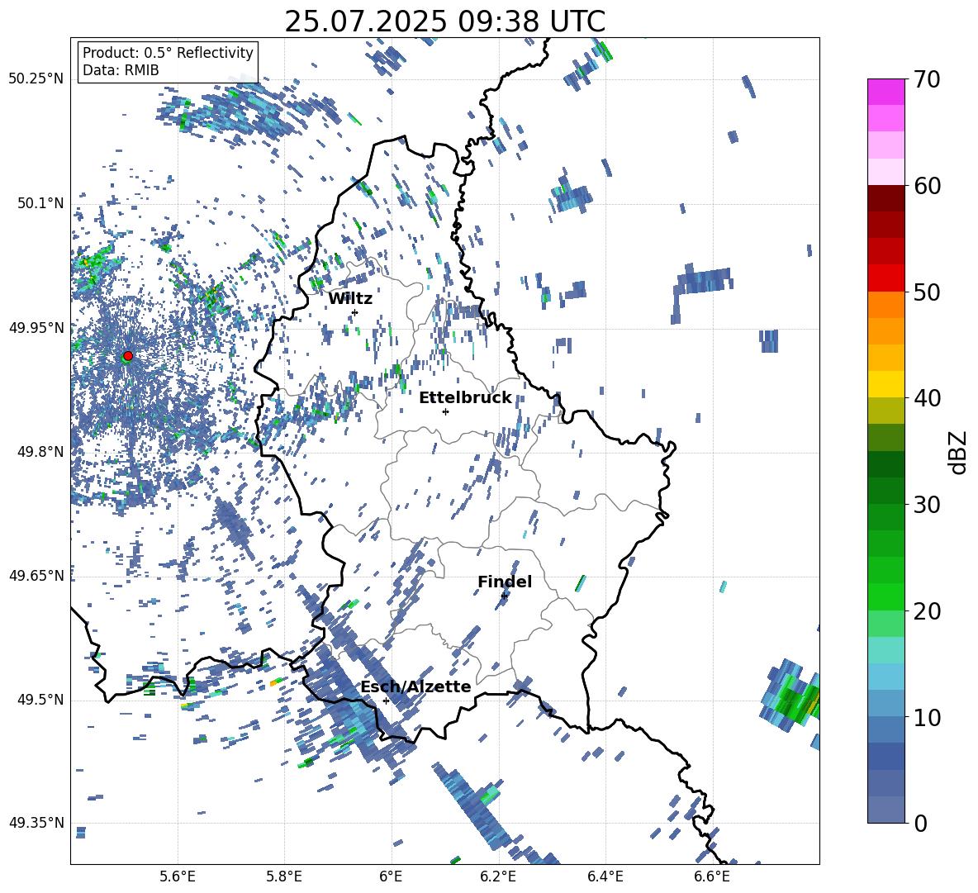Click the colorbar tick label 60
Screen dimensions: 978x893
point(927,186)
